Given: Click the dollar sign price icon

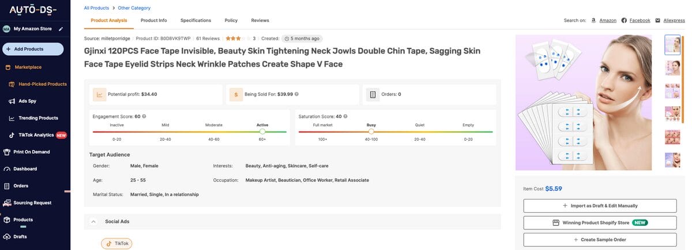Looking at the screenshot, I should (x=236, y=94).
